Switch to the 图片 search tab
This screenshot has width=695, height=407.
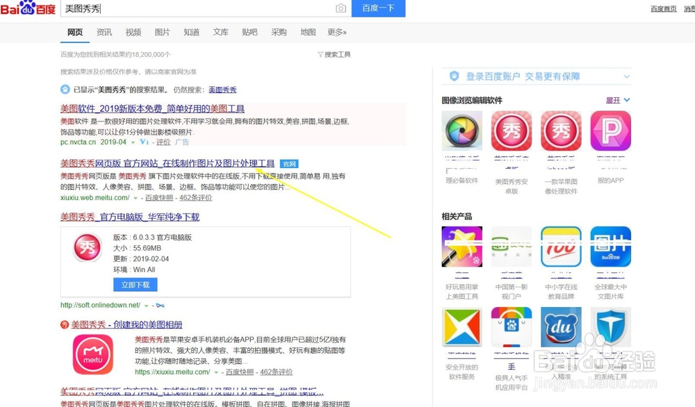tap(163, 31)
